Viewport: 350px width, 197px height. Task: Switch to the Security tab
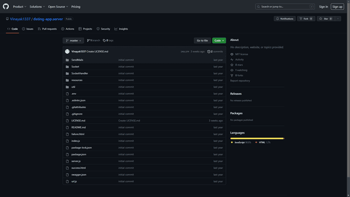[103, 29]
